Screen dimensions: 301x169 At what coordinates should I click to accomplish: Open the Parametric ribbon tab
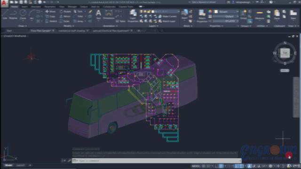click(x=50, y=7)
